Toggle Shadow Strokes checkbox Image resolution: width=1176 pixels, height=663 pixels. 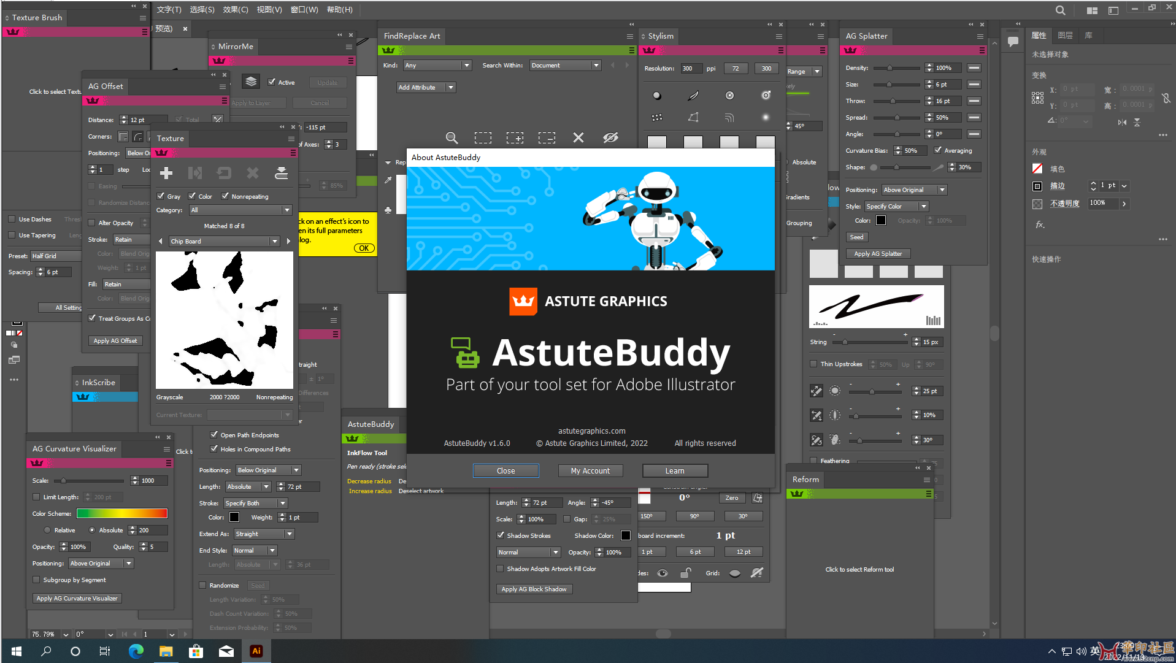click(x=501, y=535)
